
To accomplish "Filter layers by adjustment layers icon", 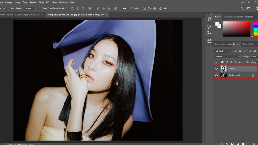I will (x=240, y=51).
